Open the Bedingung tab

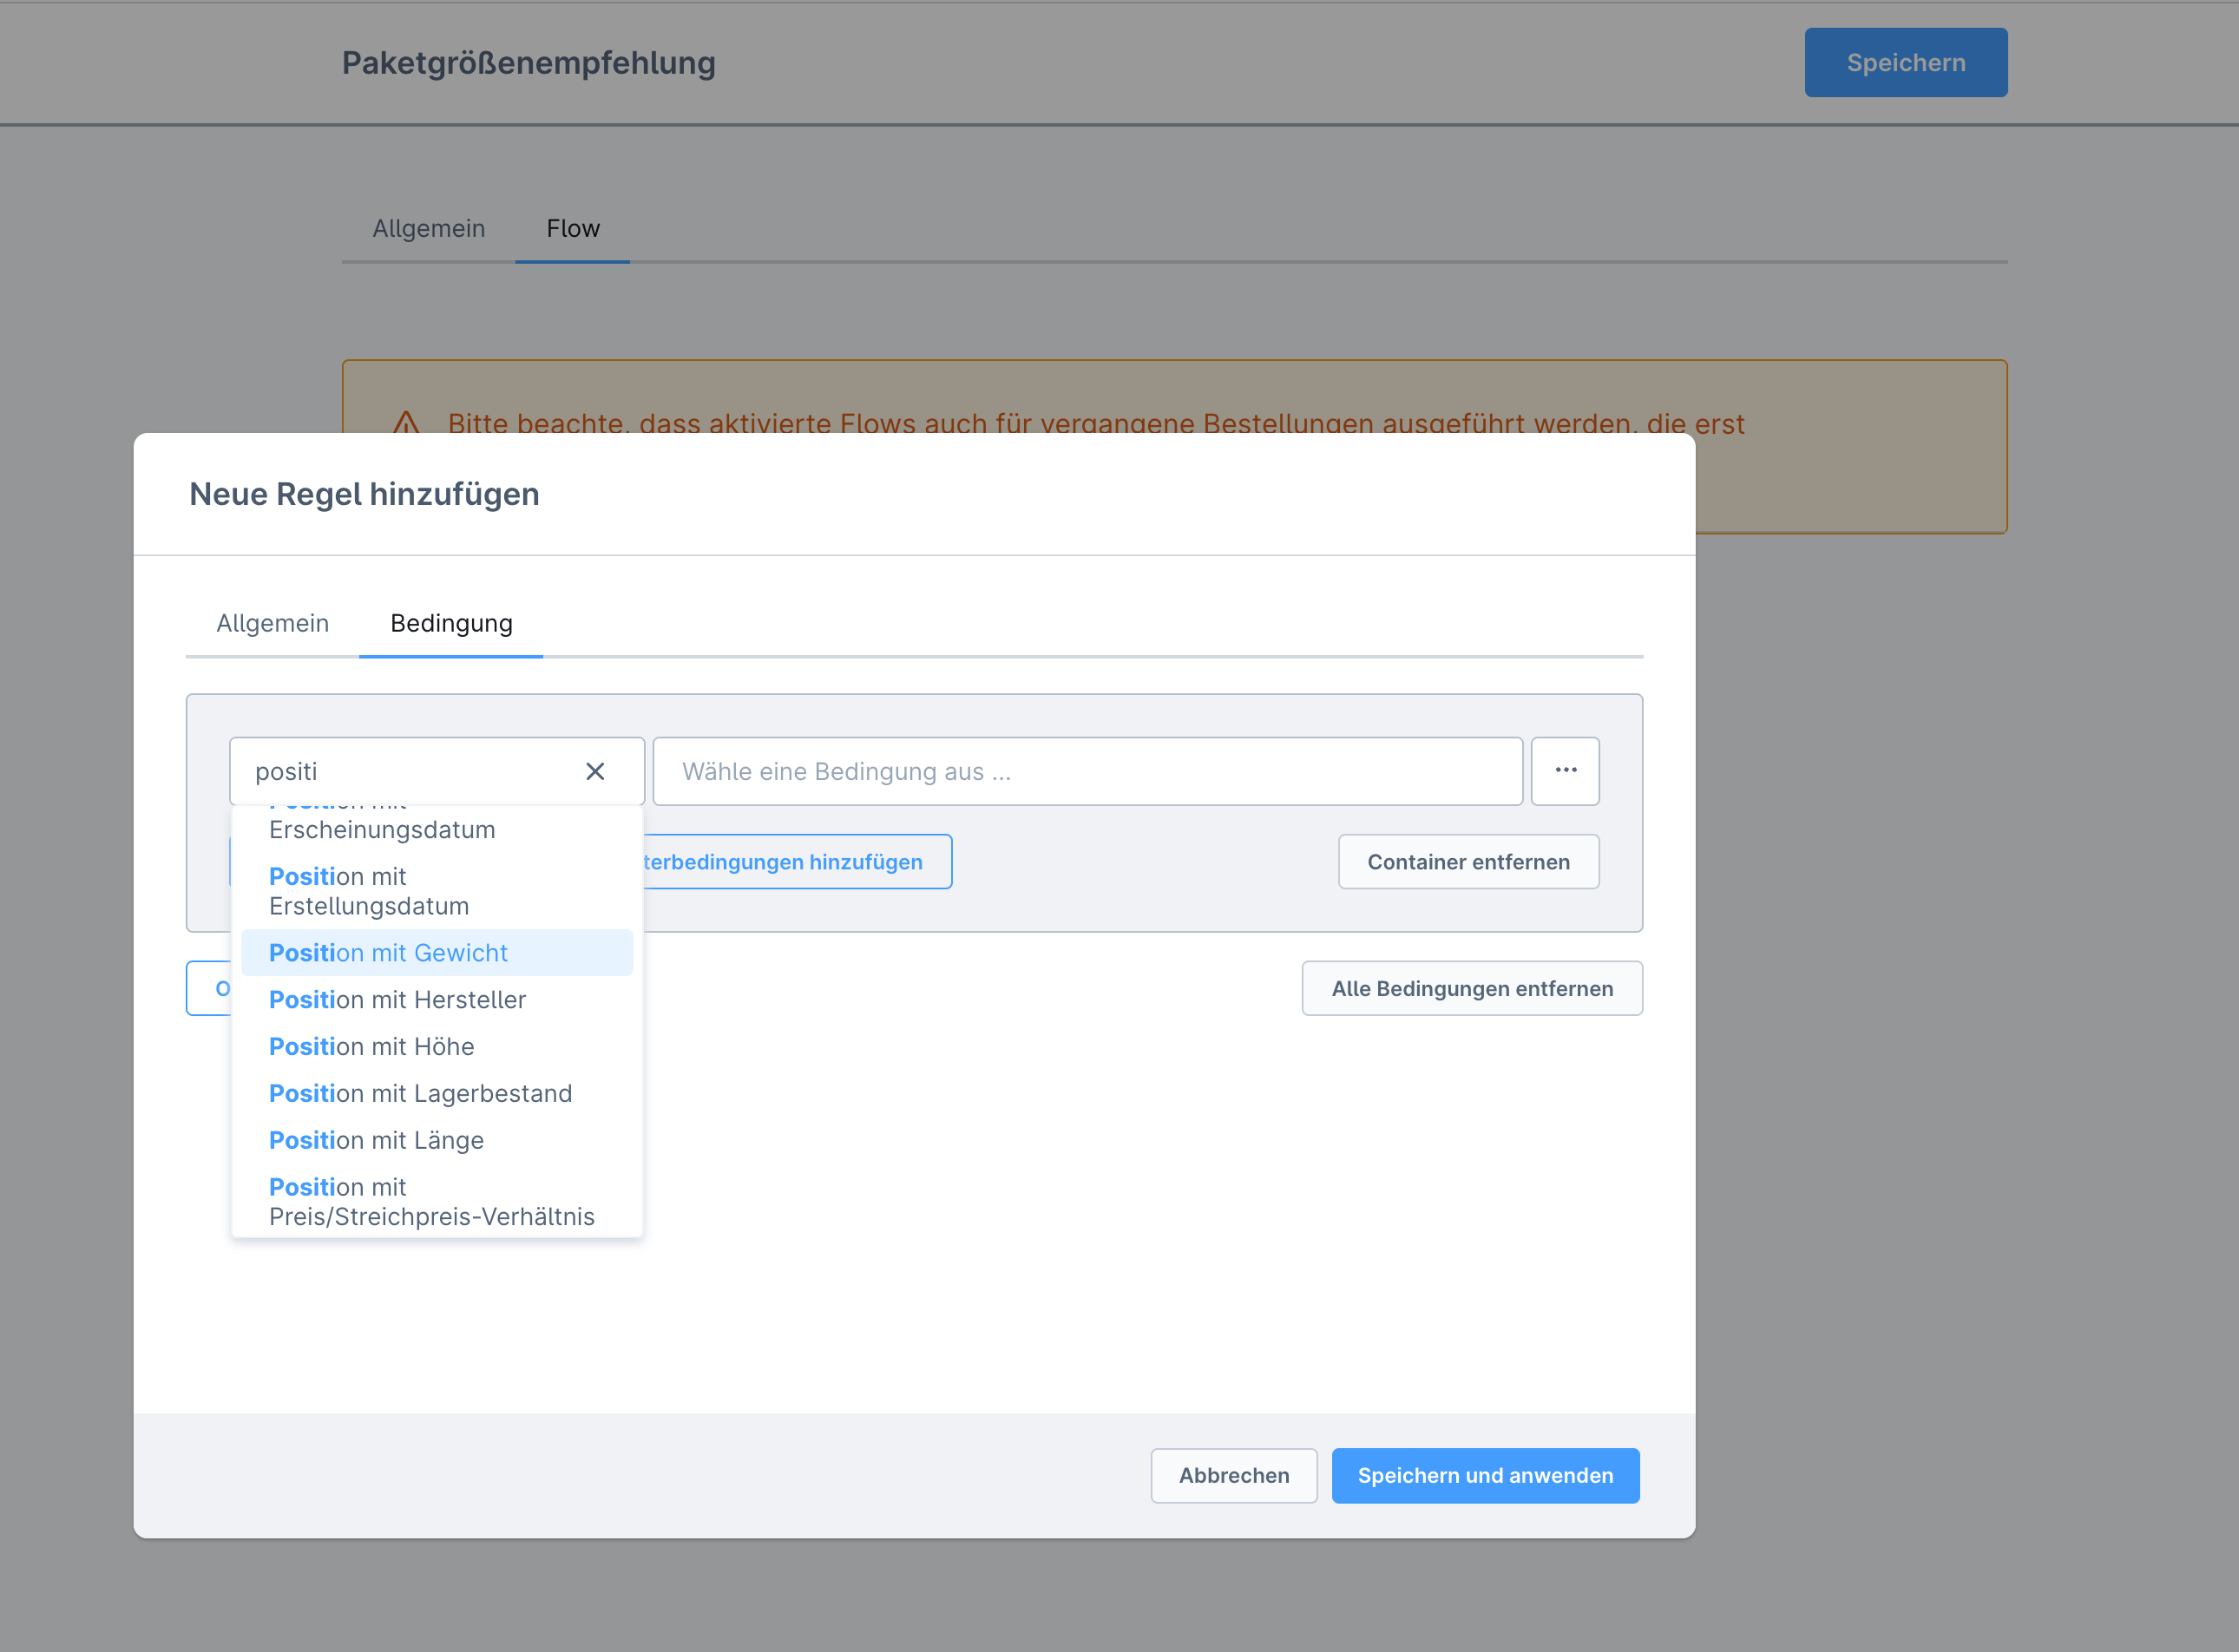[451, 623]
